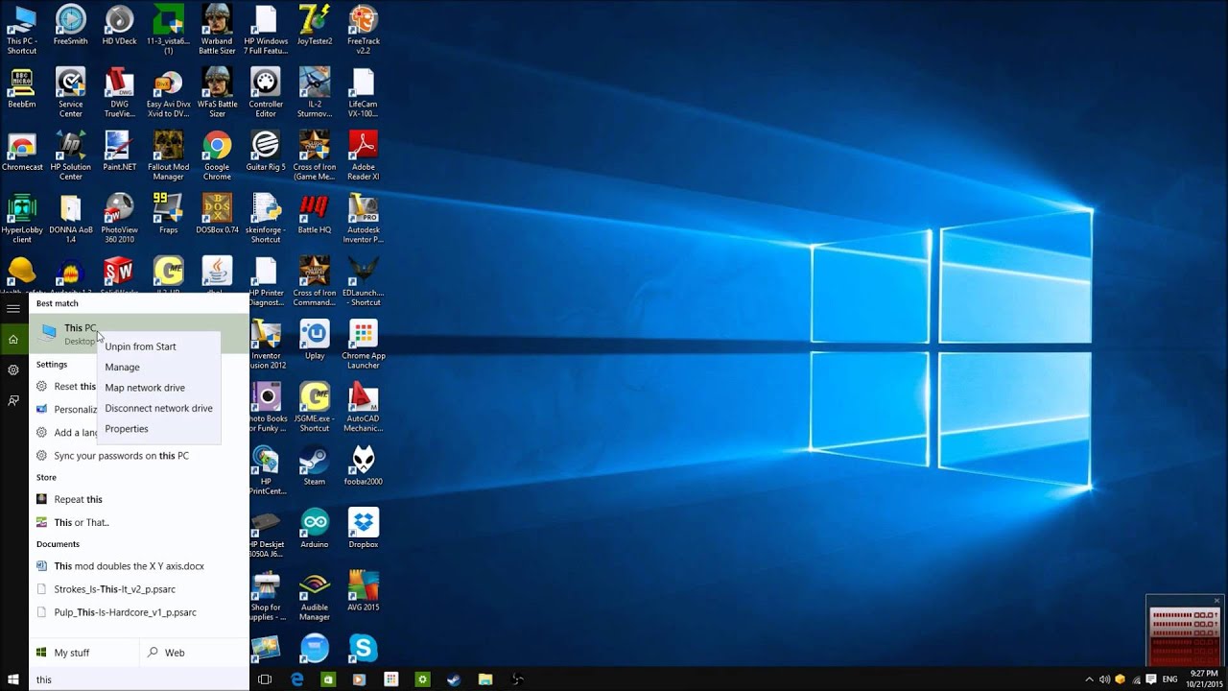Open feedback icon in search sidebar
The width and height of the screenshot is (1228, 691).
tap(13, 400)
